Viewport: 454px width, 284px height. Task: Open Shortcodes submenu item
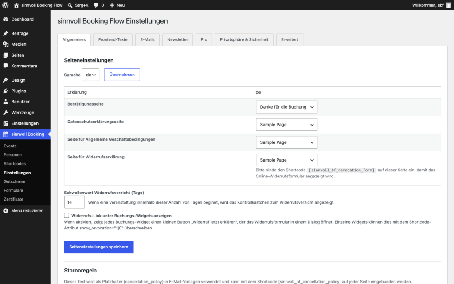[x=15, y=164]
